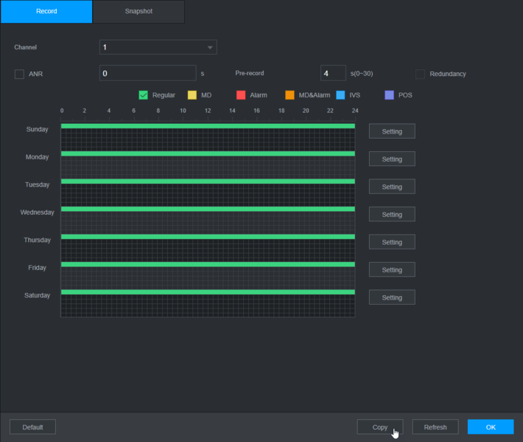Screen dimensions: 523x442
Task: Click the Copy button
Action: pyautogui.click(x=380, y=427)
